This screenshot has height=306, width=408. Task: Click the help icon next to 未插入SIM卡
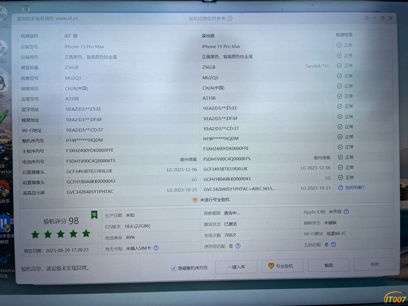pos(156,248)
